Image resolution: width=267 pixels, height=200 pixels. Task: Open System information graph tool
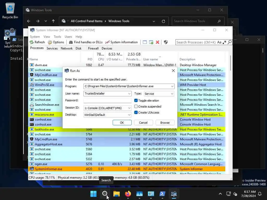[x=122, y=42]
